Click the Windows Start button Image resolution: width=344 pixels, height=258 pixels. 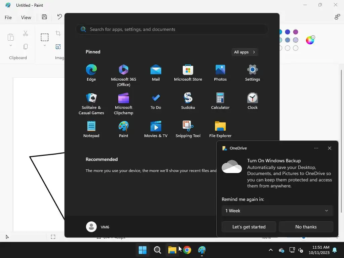tap(142, 250)
